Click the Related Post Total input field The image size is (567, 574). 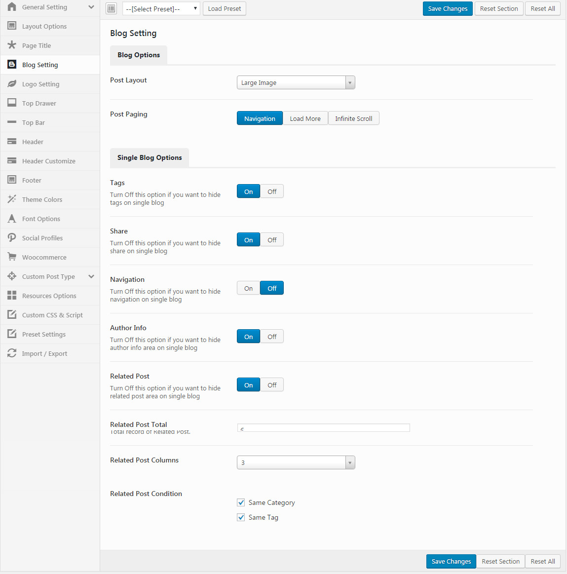click(x=324, y=427)
